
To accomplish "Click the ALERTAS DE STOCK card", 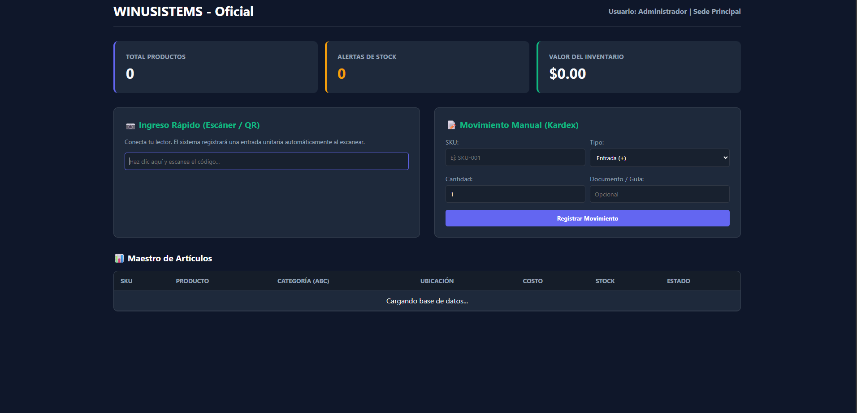I will coord(427,67).
